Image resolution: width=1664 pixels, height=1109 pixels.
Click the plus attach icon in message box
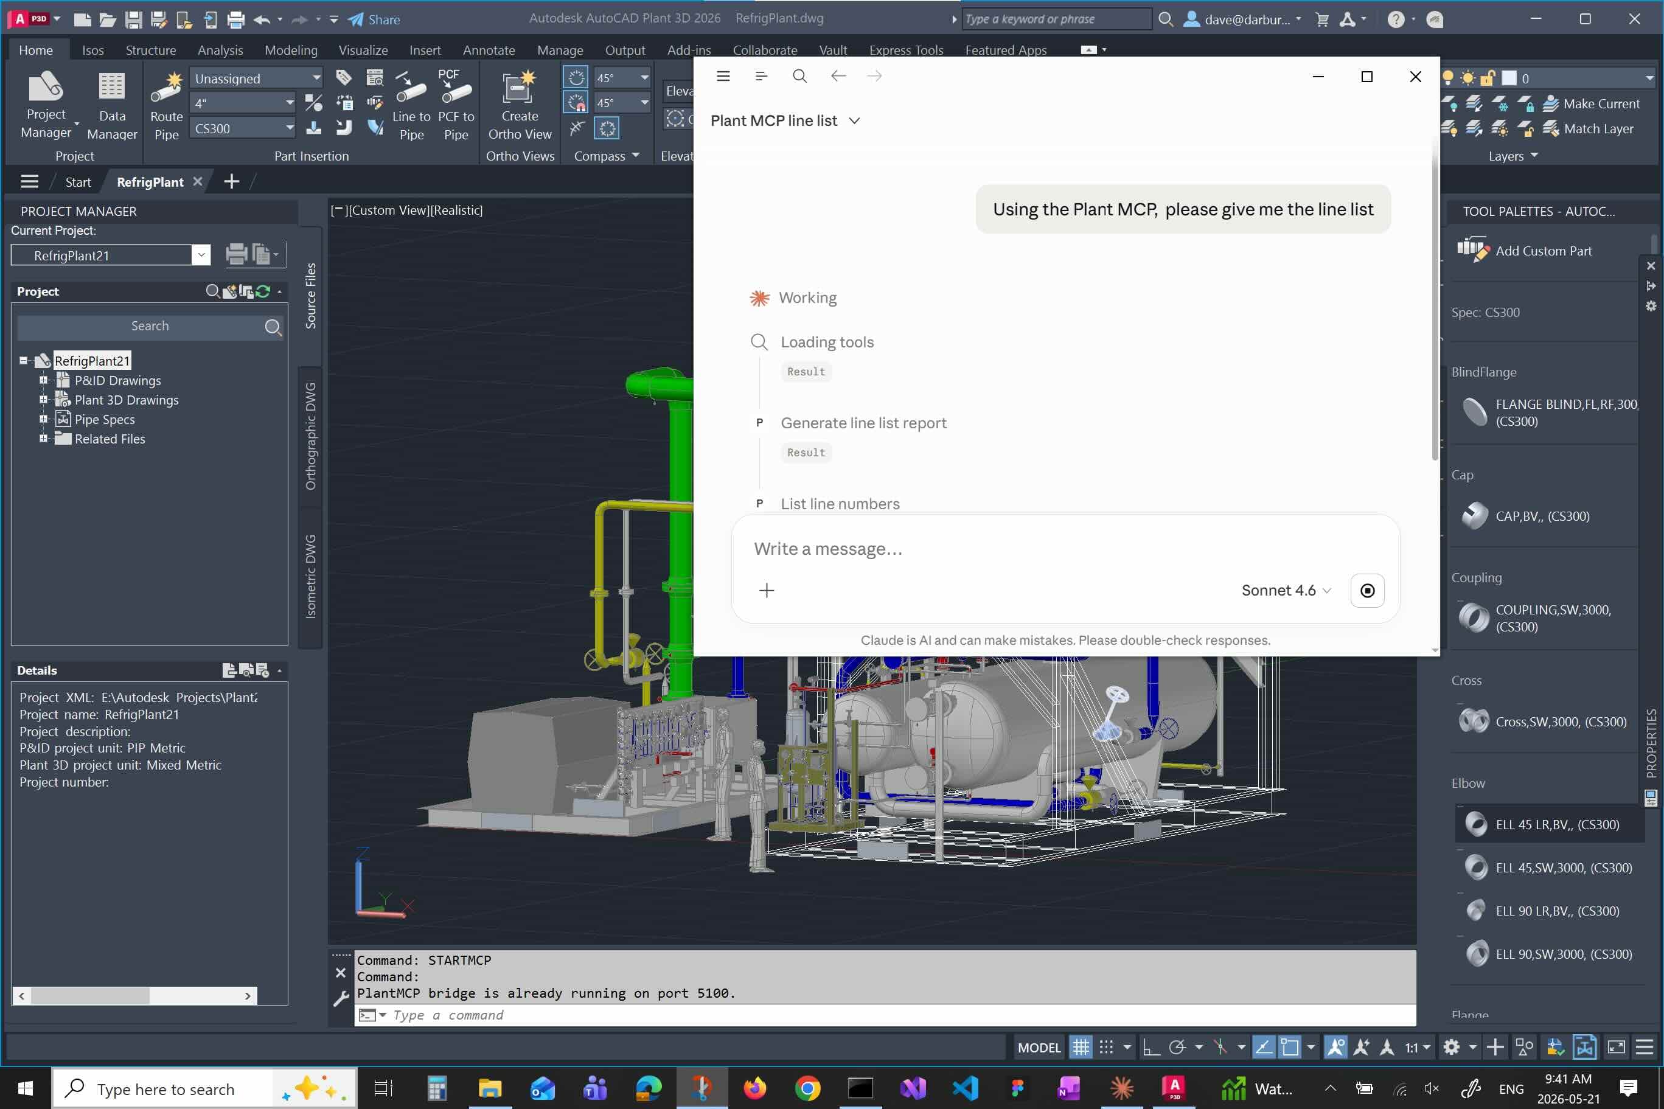coord(767,590)
